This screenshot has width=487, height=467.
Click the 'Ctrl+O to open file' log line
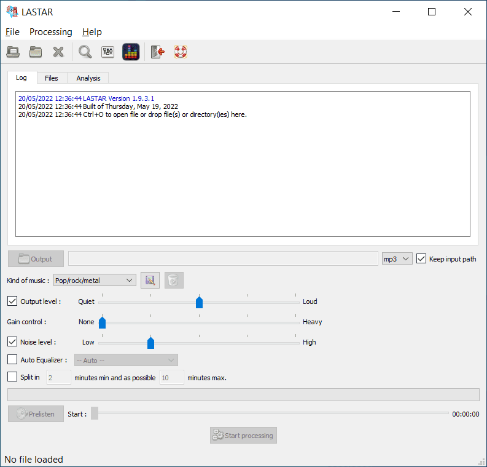tap(132, 114)
